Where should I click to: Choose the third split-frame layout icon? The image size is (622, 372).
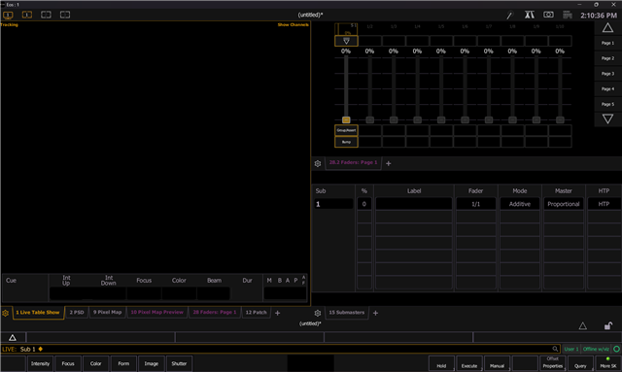[46, 15]
